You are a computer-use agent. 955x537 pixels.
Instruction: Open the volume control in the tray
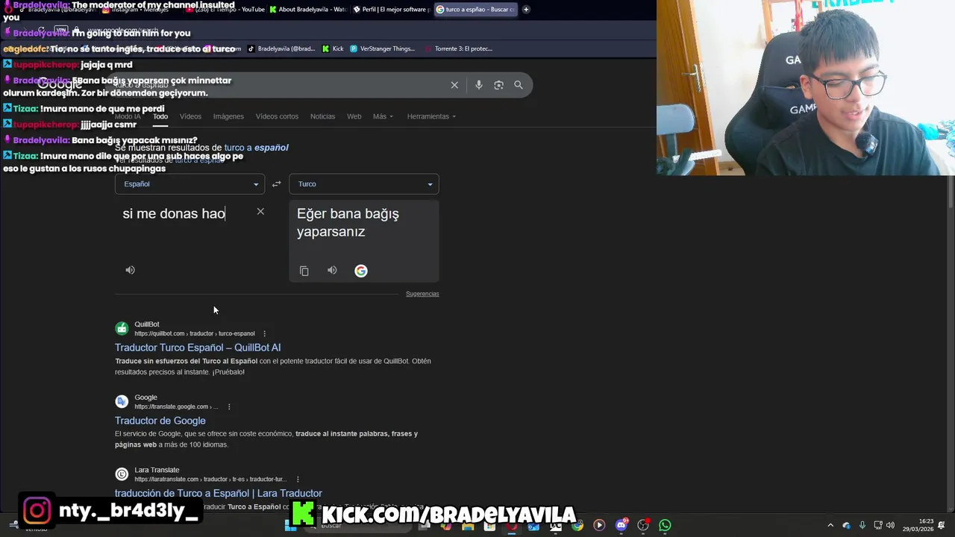click(x=890, y=526)
